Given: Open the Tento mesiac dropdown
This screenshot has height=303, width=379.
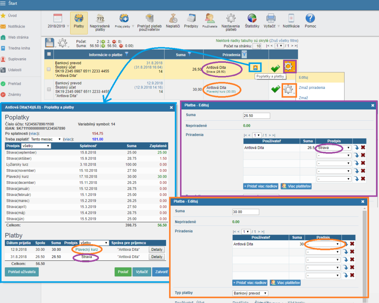Looking at the screenshot, I should point(46,139).
